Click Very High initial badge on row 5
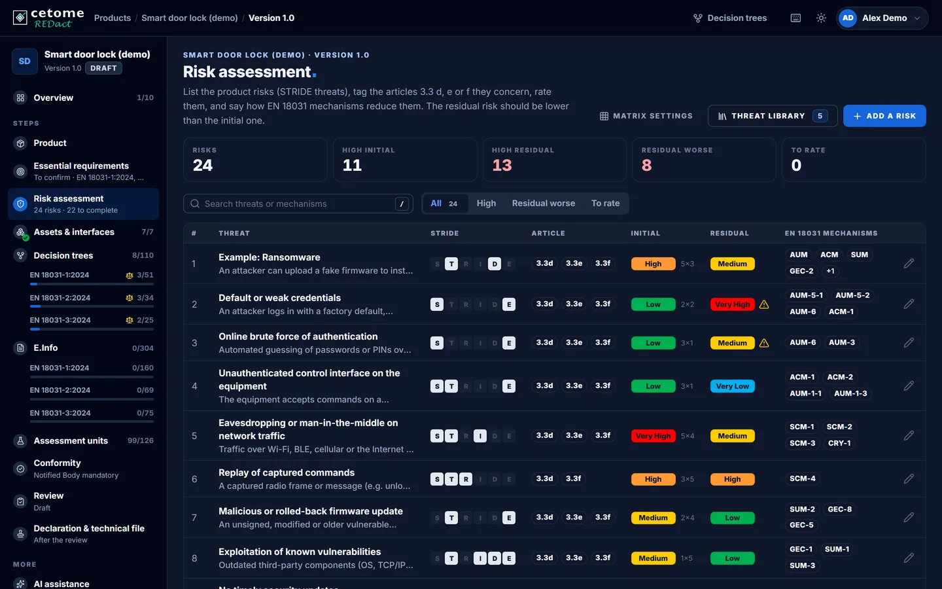Screen dimensions: 942x589 (653, 436)
